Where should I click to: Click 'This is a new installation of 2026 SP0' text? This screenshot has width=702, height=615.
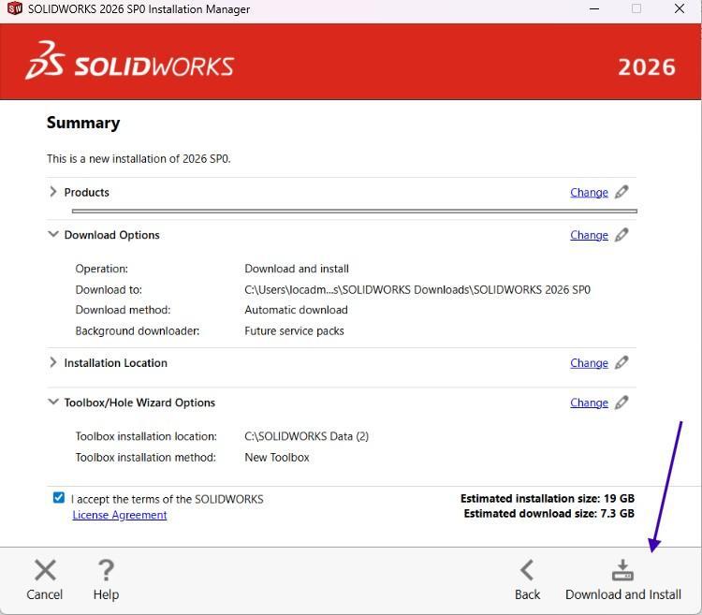click(x=139, y=159)
